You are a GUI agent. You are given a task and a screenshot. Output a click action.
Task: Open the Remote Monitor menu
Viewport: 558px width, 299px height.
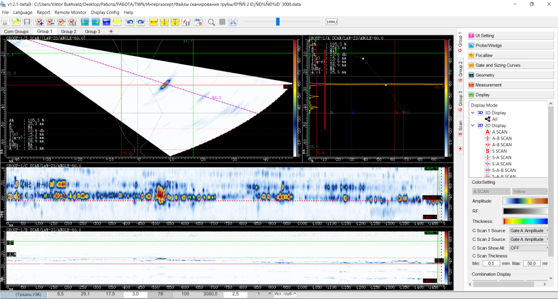click(70, 12)
